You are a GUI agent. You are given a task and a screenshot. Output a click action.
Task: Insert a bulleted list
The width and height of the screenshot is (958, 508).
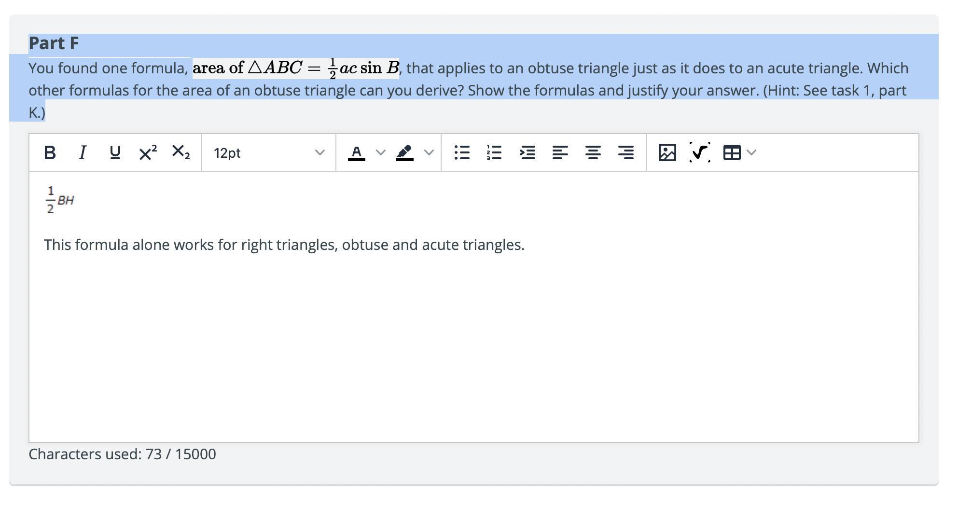pyautogui.click(x=462, y=153)
